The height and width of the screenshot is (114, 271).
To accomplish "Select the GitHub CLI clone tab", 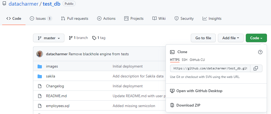I will click(197, 60).
